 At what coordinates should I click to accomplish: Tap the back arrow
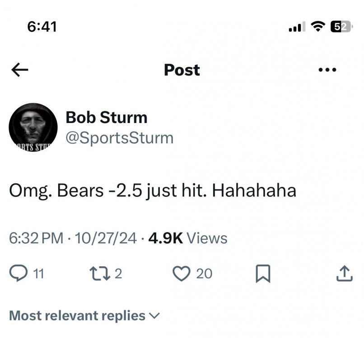pos(20,70)
